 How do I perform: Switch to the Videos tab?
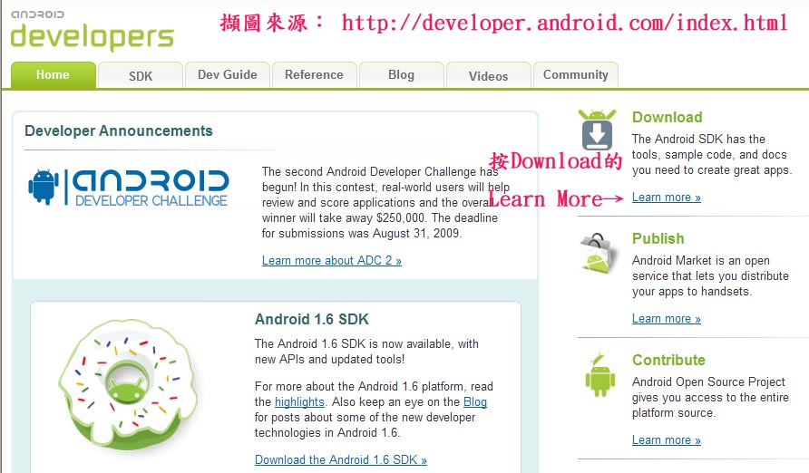pyautogui.click(x=489, y=76)
